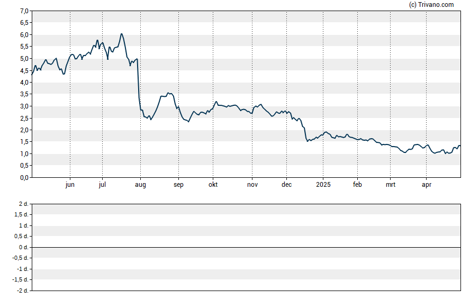
Task: Click the '2 d.' lower axis label
Action: pyautogui.click(x=23, y=204)
